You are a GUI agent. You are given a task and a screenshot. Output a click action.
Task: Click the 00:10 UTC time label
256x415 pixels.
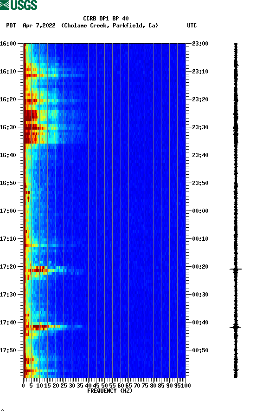click(200, 239)
